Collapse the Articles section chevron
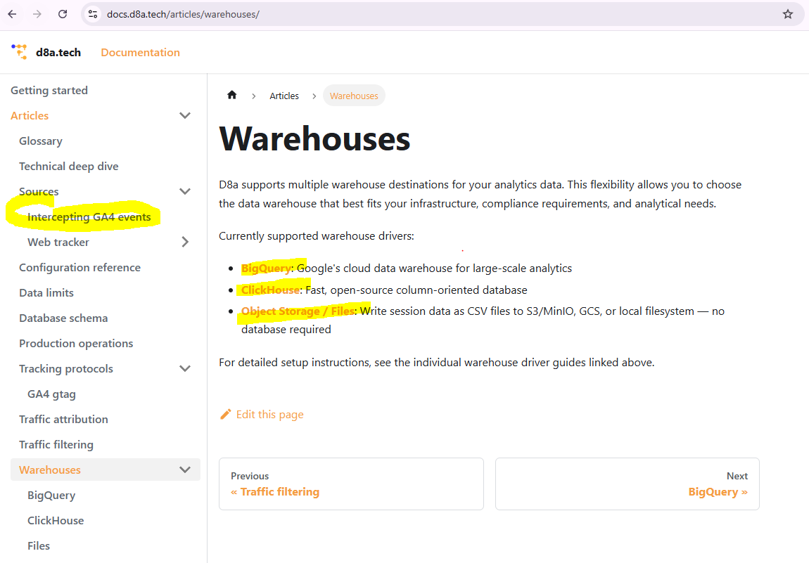This screenshot has width=809, height=563. (185, 115)
